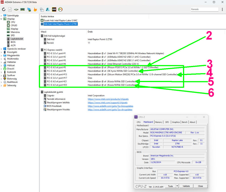The height and width of the screenshot is (192, 226).
Task: Open the intel.com/support/chipsets link
Action: tap(108, 103)
